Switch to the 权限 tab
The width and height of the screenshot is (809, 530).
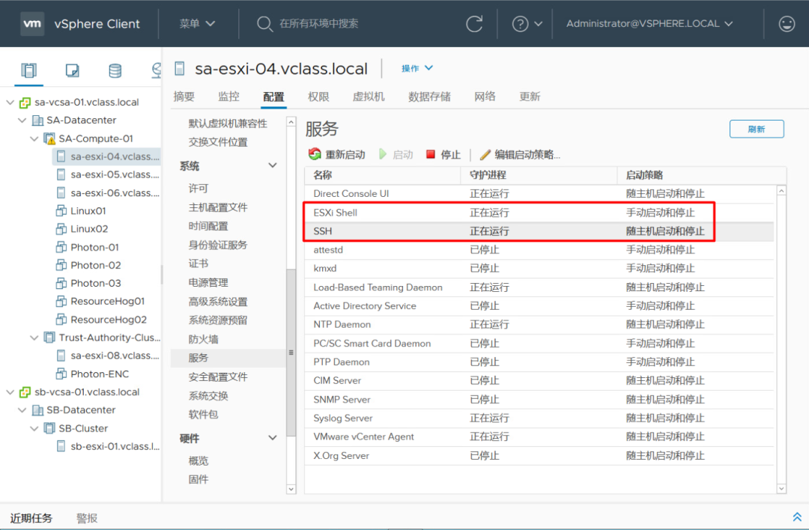pyautogui.click(x=318, y=97)
